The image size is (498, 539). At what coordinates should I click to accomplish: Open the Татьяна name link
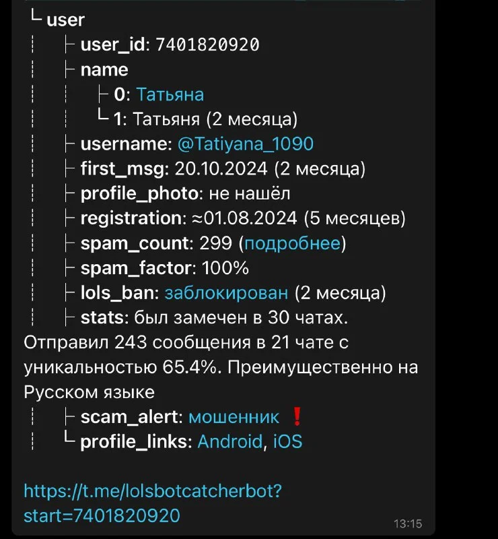point(170,94)
